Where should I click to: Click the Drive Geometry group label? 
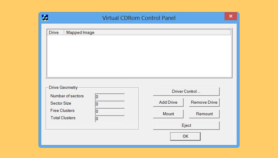pos(63,87)
